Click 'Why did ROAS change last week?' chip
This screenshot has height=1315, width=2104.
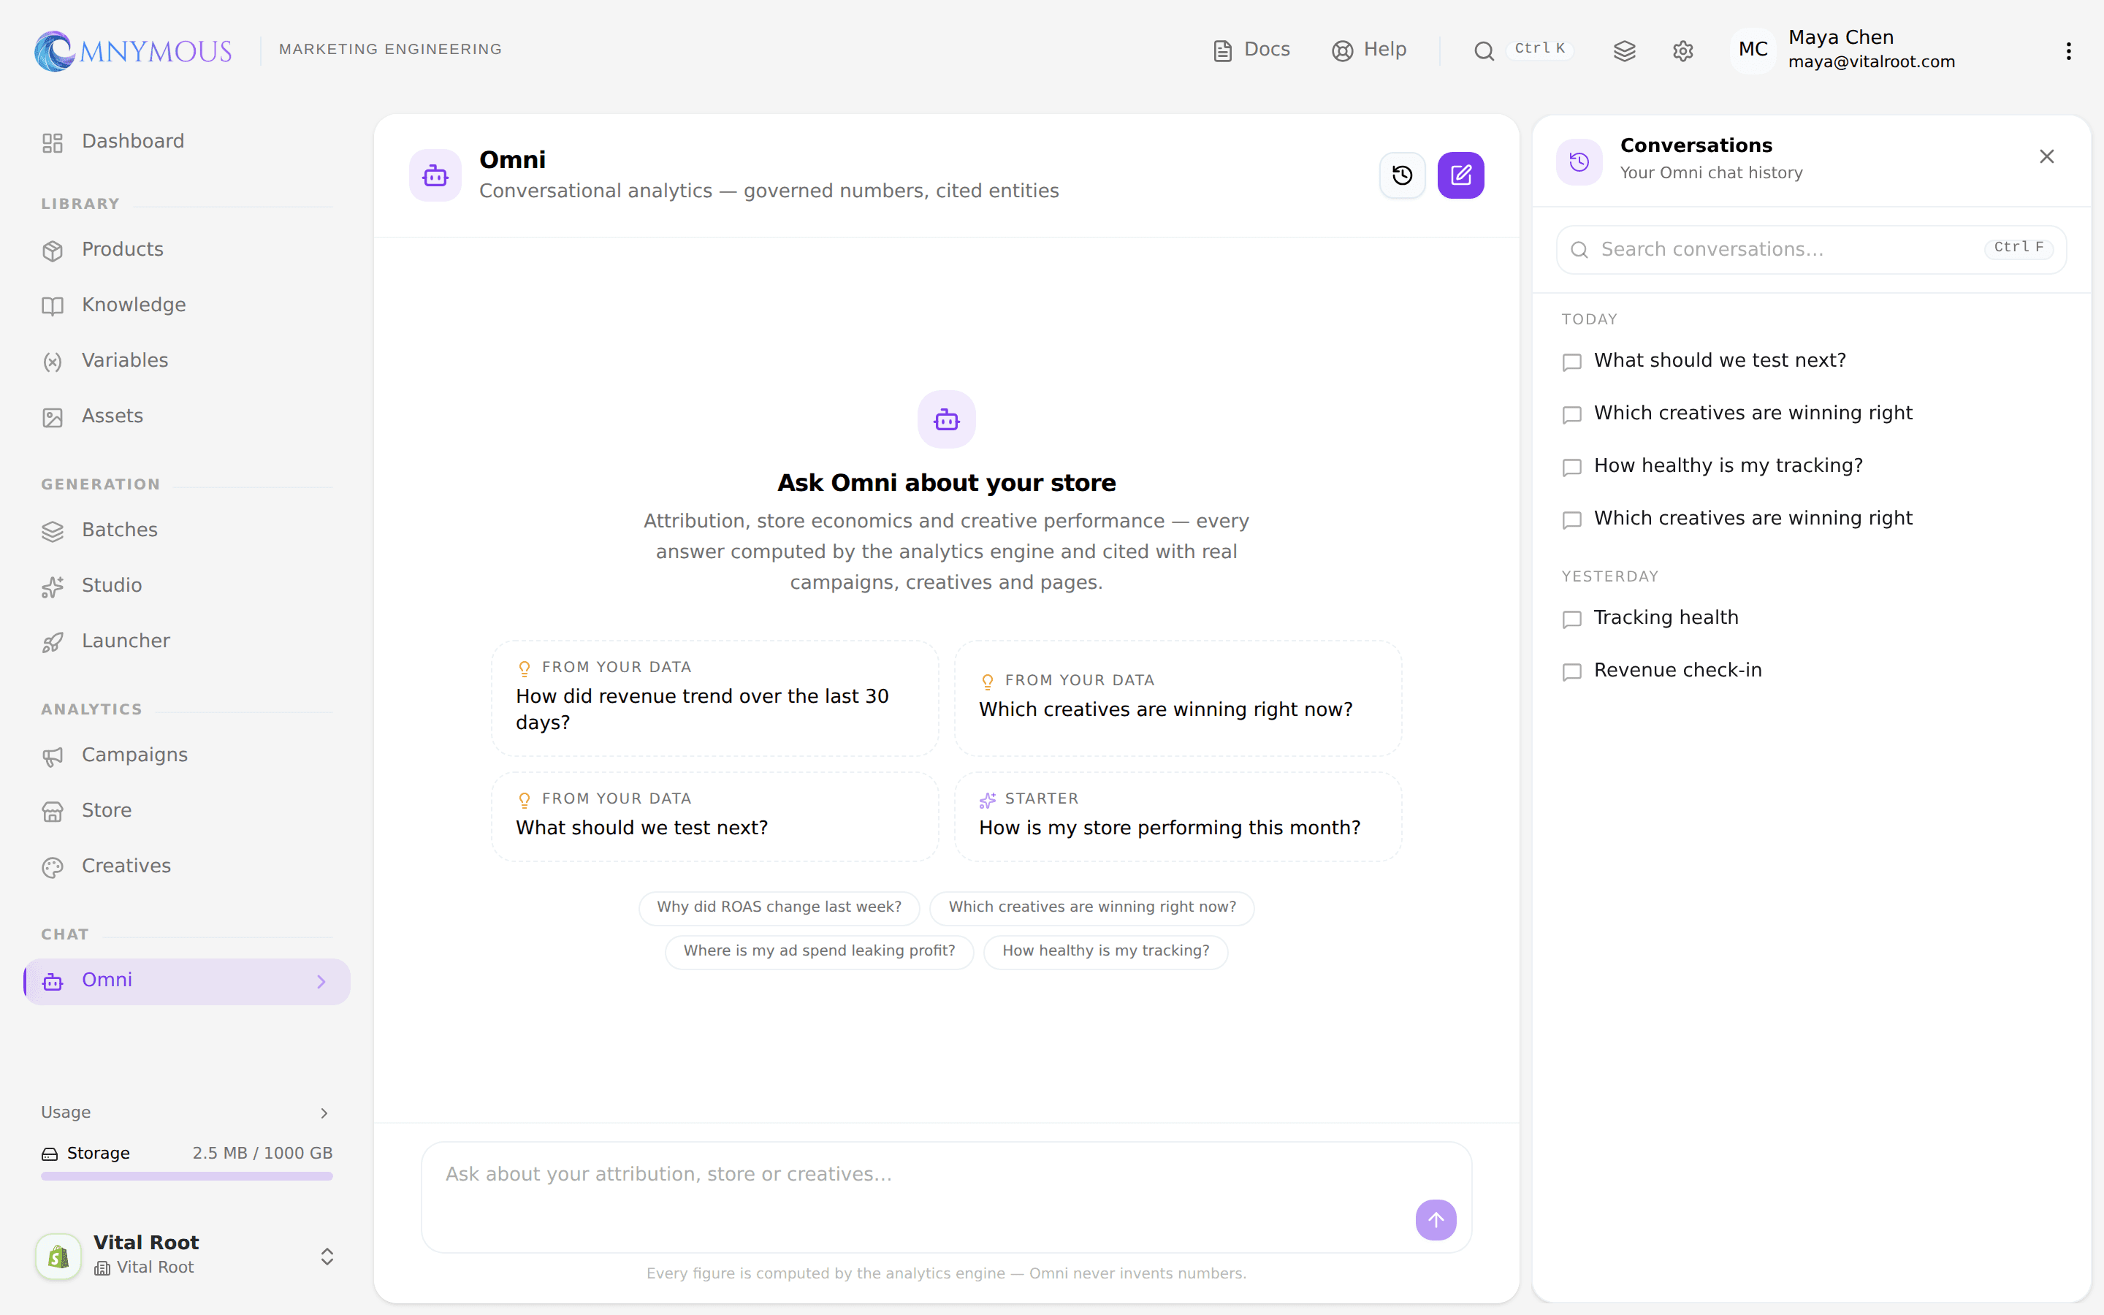779,907
